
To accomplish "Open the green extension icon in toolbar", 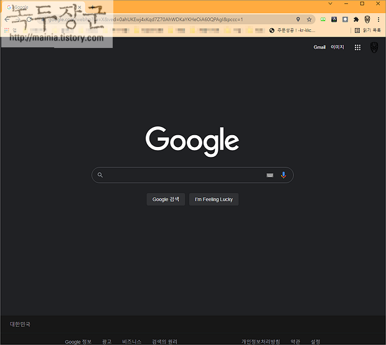I will 323,19.
